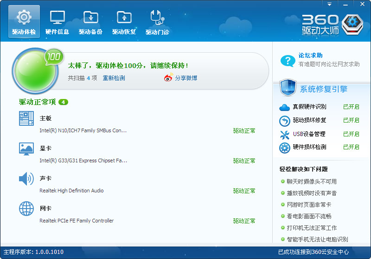Click 重新检测 to rescan drivers

pos(114,78)
